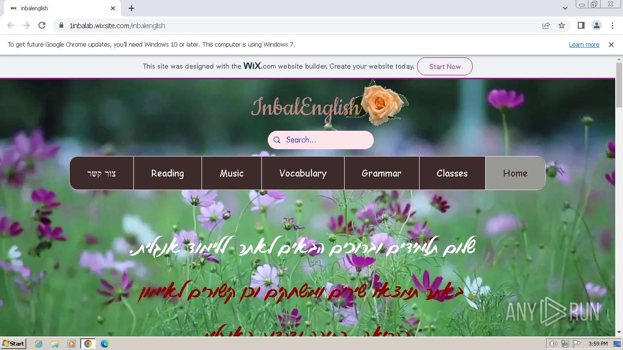This screenshot has width=623, height=350.
Task: Launch Microsoft Edge from taskbar
Action: click(x=104, y=344)
